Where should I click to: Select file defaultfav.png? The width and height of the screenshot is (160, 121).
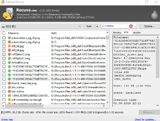click(x=20, y=63)
